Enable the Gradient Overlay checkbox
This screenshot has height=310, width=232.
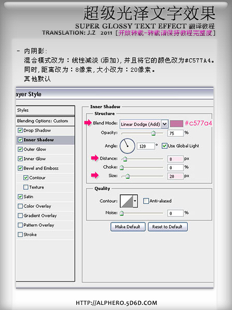point(20,215)
